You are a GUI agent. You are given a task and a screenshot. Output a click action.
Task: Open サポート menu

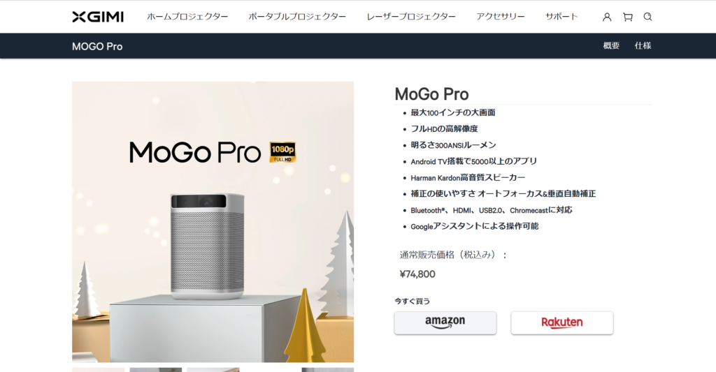[x=561, y=17]
